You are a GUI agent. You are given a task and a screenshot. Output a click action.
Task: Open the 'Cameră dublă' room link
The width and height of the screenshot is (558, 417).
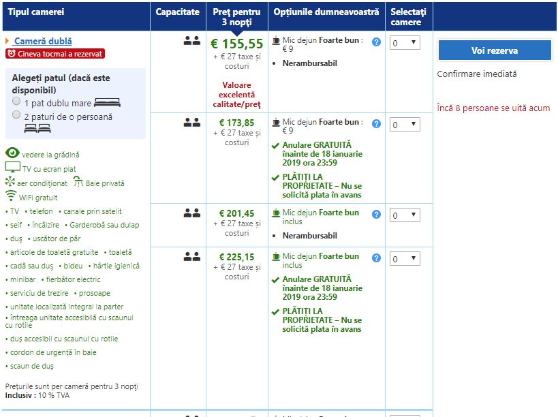[42, 42]
